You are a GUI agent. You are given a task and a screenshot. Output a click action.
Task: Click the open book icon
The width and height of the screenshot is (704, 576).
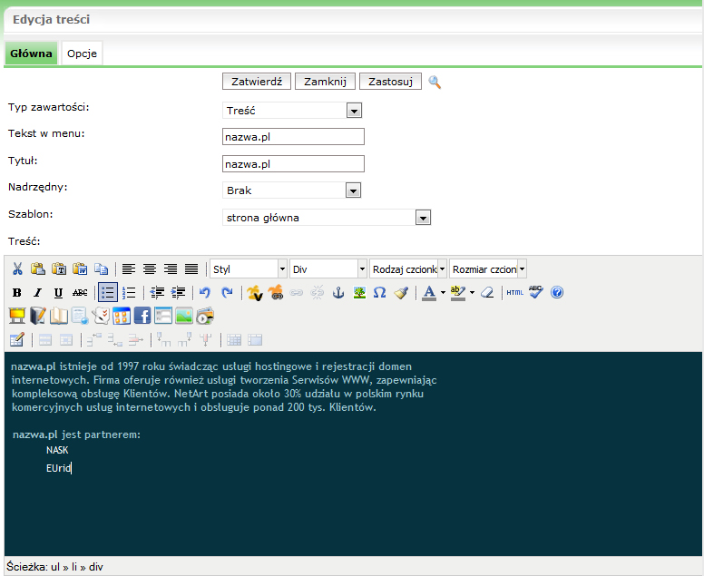[x=59, y=316]
